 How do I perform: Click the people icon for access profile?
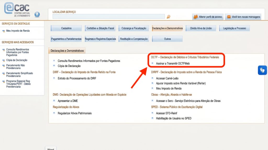pyautogui.click(x=196, y=17)
